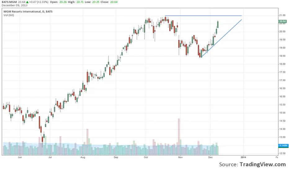Click the 16.50 price axis label

click(282, 88)
